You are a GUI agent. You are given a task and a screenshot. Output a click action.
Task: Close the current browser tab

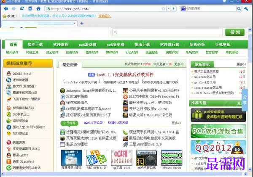pos(74,23)
